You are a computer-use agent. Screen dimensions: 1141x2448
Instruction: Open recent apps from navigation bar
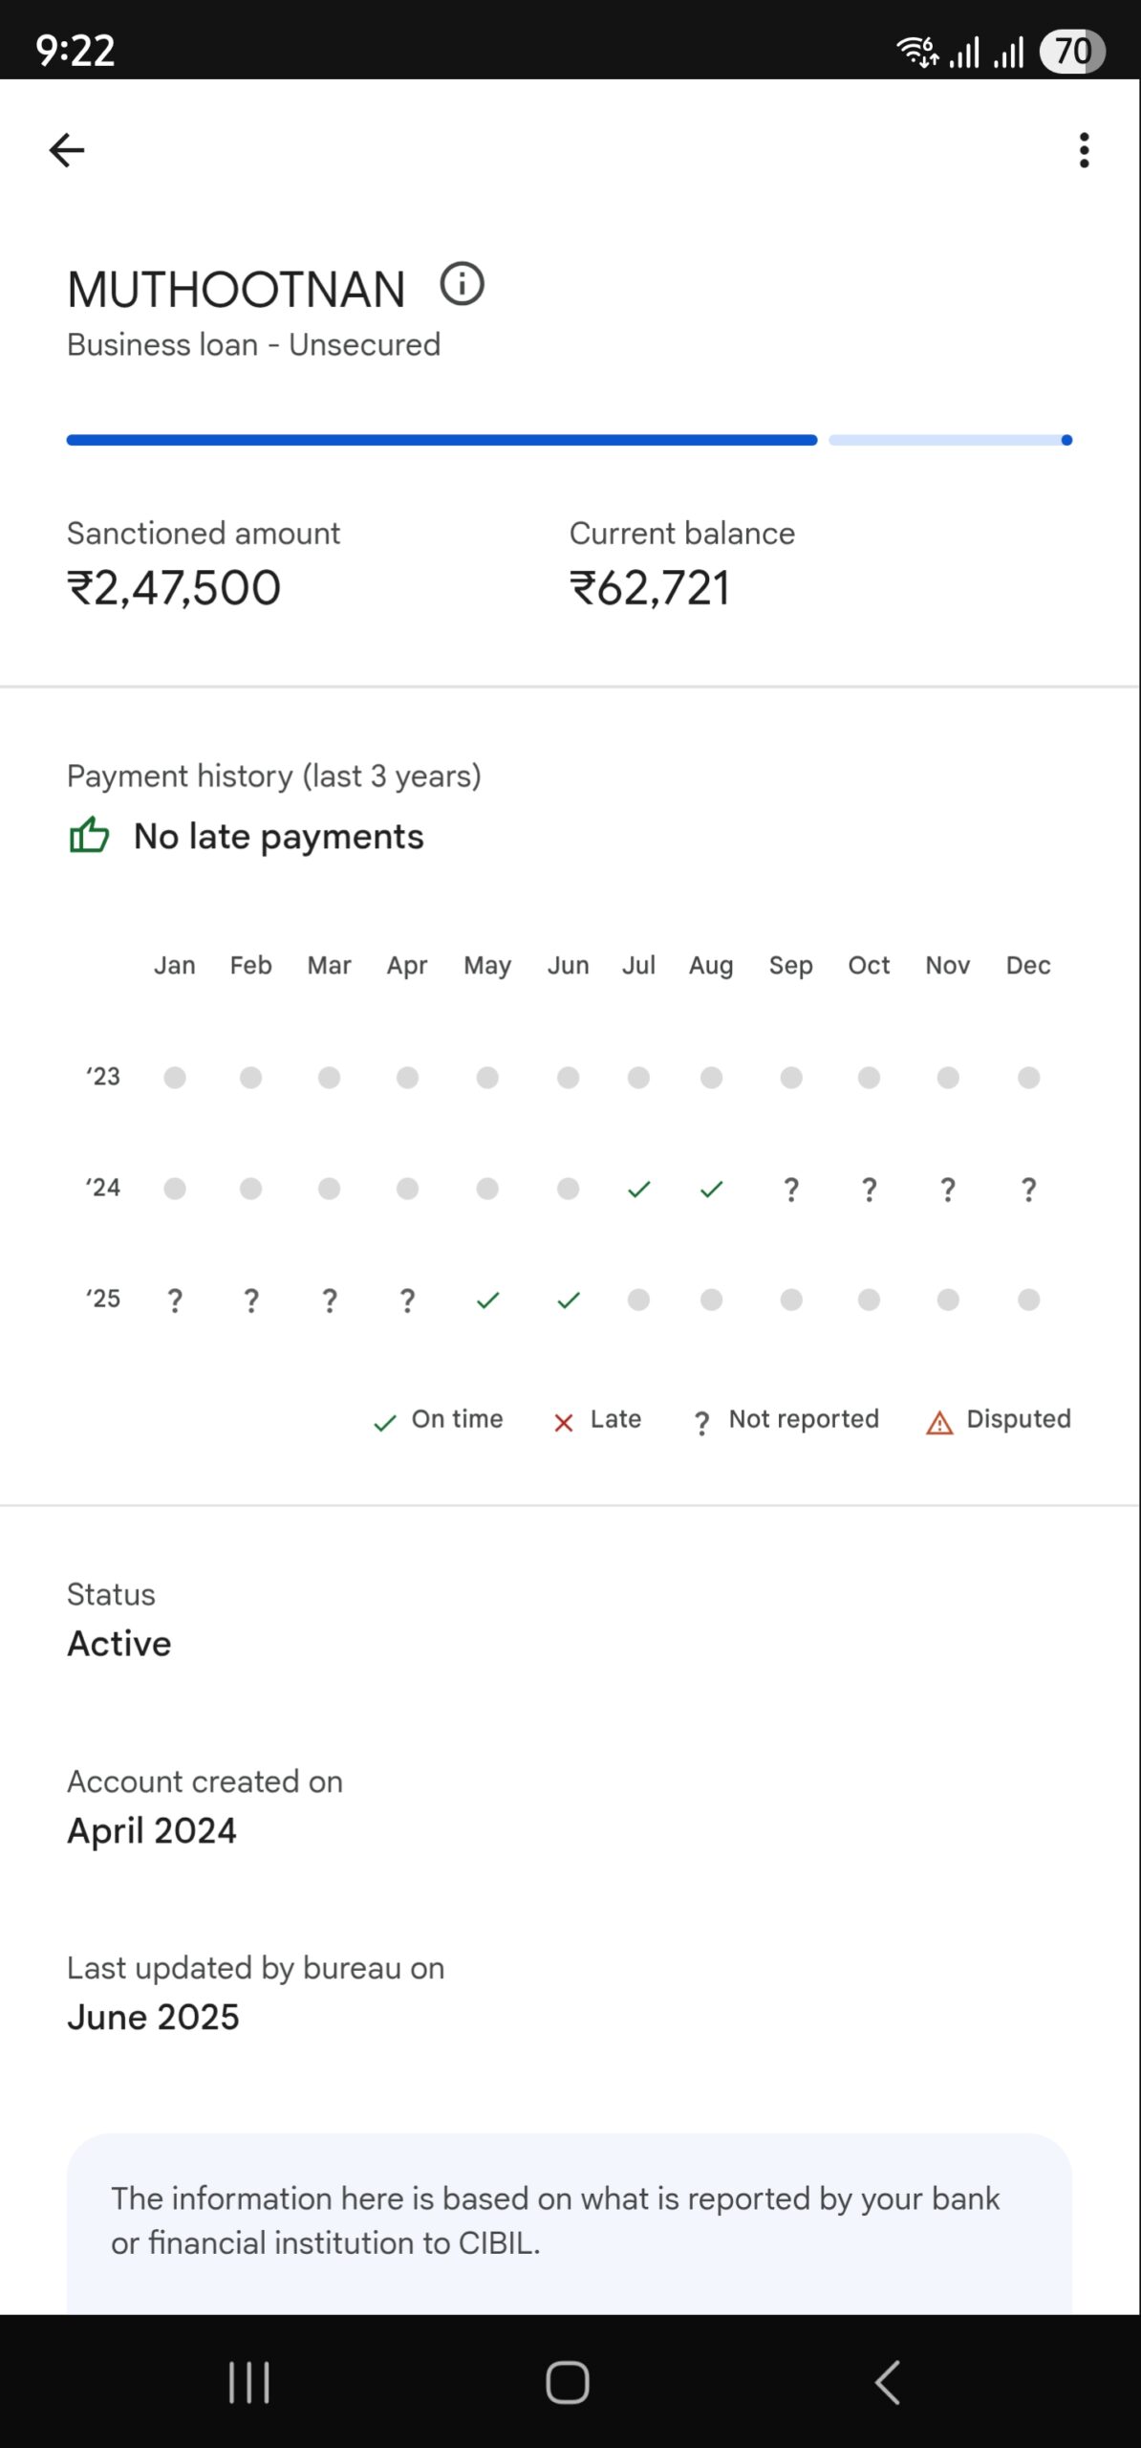pyautogui.click(x=249, y=2381)
